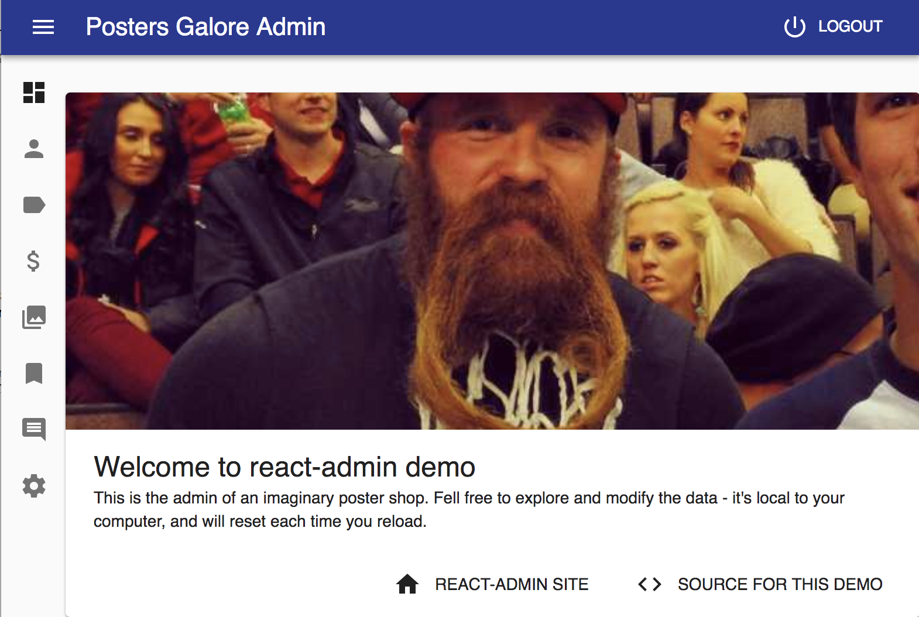Click the LOGOUT text button
The width and height of the screenshot is (919, 617).
coord(850,26)
